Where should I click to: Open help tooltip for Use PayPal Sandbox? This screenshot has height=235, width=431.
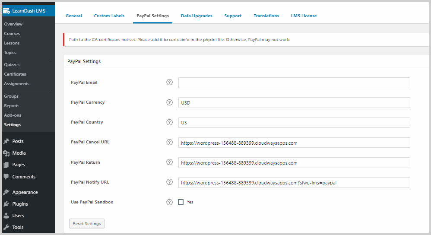click(x=170, y=202)
